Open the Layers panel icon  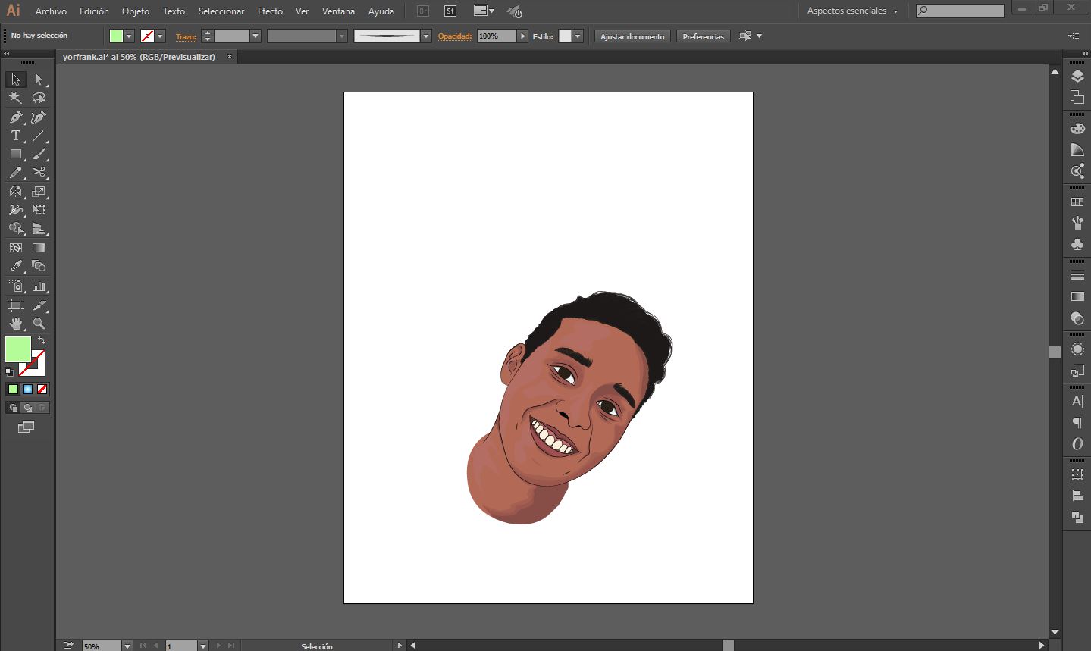tap(1077, 77)
